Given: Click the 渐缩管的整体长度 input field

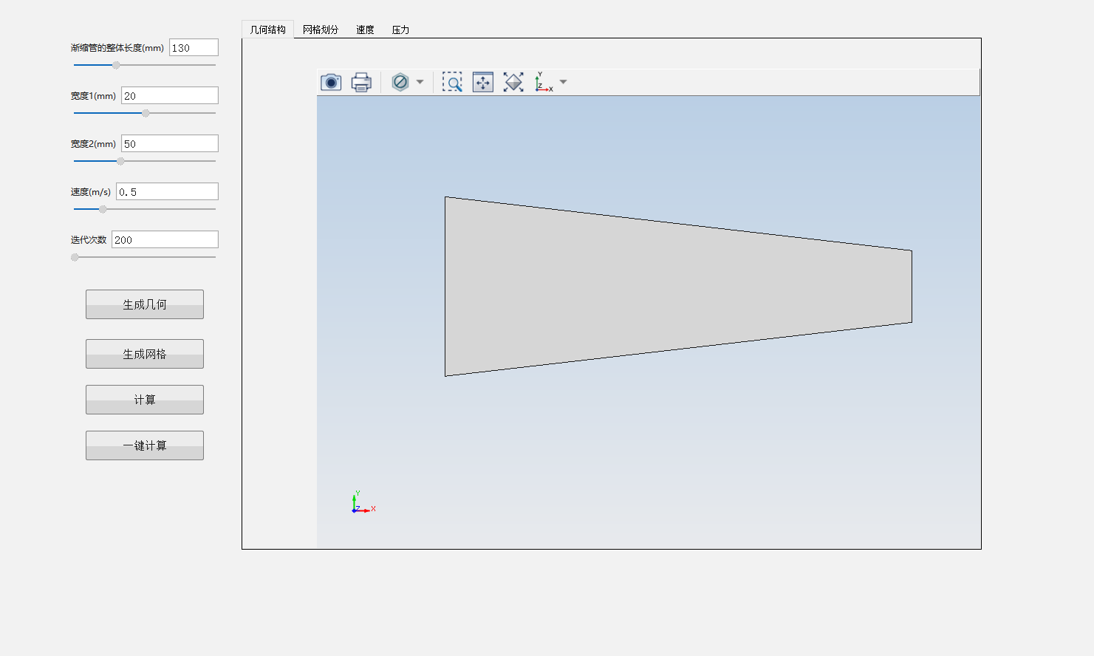Looking at the screenshot, I should point(194,47).
